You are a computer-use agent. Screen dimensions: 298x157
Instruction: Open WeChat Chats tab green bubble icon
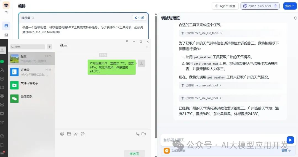[x=2, y=61]
